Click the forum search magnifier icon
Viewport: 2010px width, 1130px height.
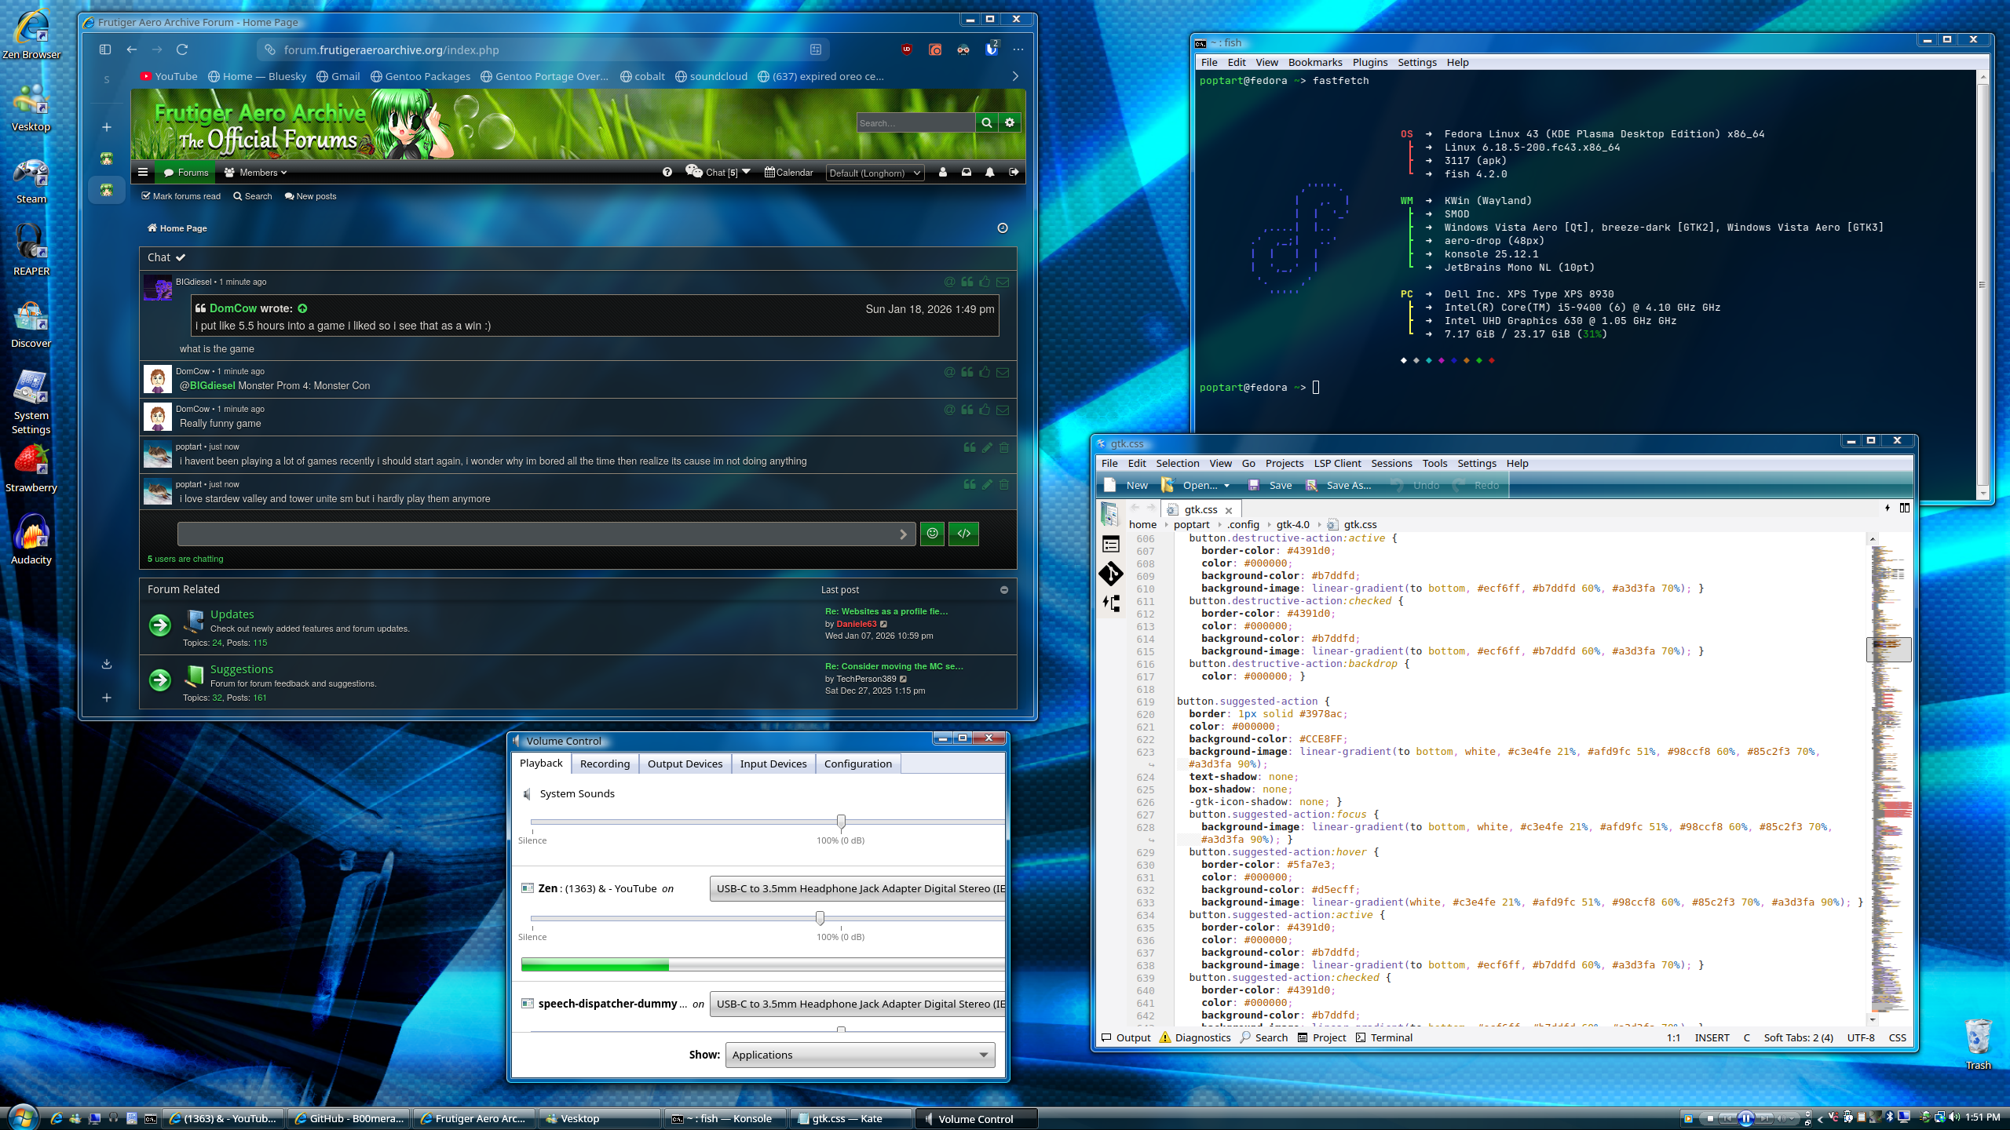point(986,122)
